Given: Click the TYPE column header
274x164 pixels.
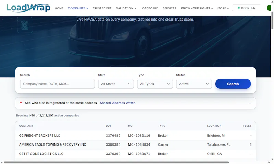Looking at the screenshot, I should click(x=161, y=126).
